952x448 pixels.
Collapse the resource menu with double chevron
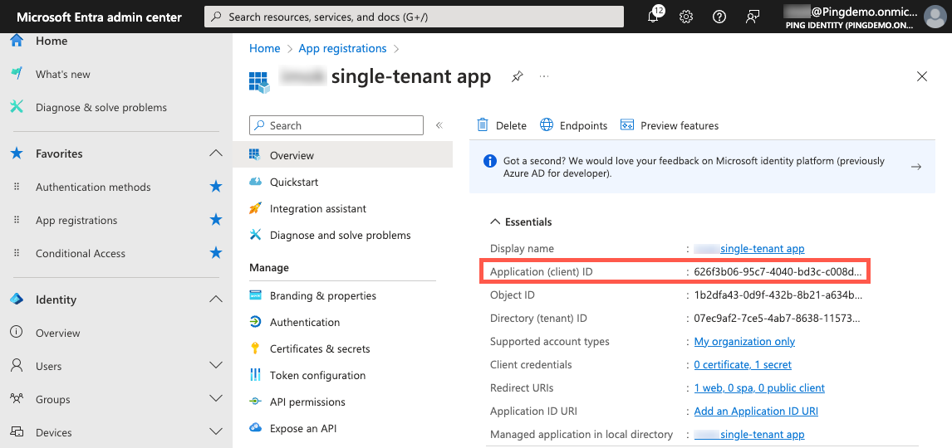pos(439,125)
